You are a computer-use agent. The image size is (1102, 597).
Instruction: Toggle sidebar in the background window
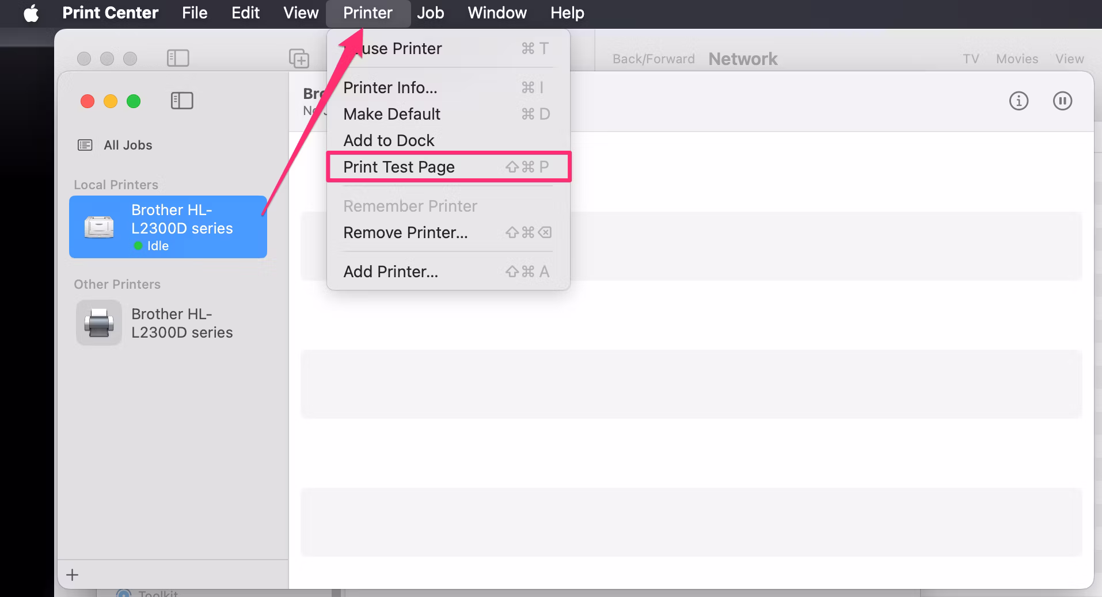(x=178, y=58)
